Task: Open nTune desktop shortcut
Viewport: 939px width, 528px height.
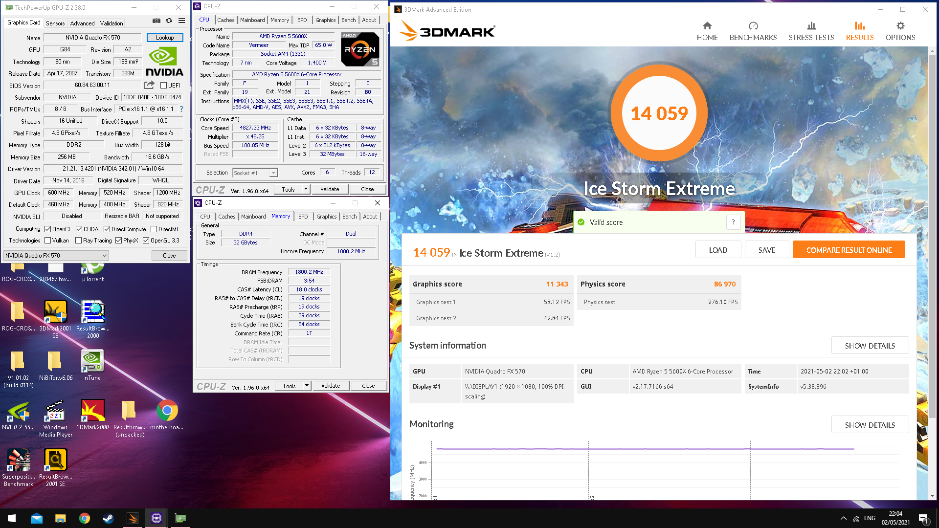Action: pos(92,366)
